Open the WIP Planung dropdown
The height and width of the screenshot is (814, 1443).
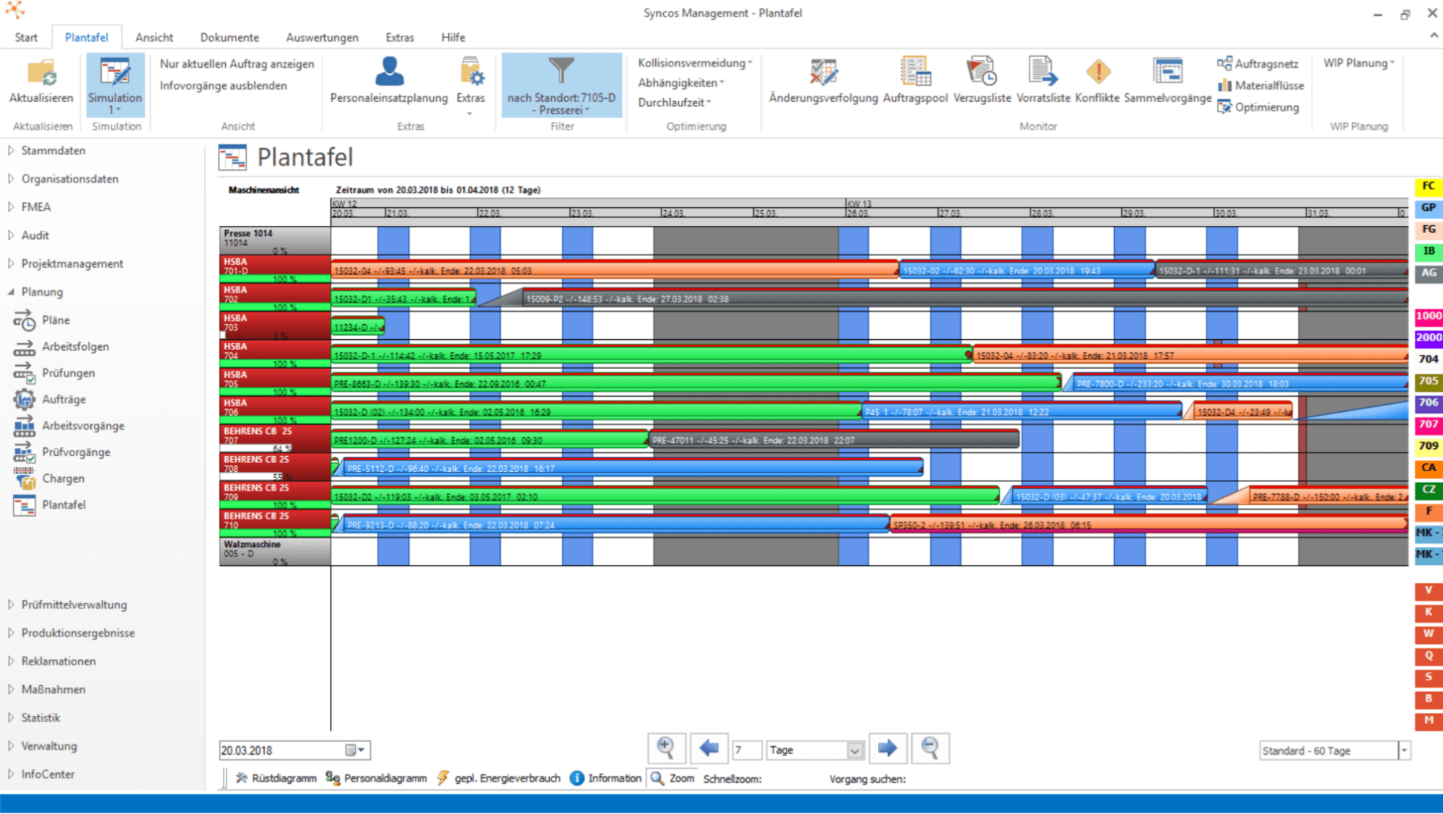[x=1359, y=63]
